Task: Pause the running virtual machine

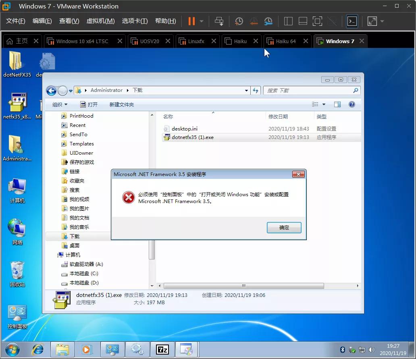Action: click(x=191, y=21)
